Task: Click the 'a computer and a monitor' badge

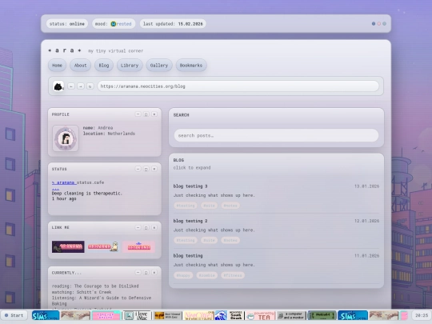Action: click(x=291, y=315)
